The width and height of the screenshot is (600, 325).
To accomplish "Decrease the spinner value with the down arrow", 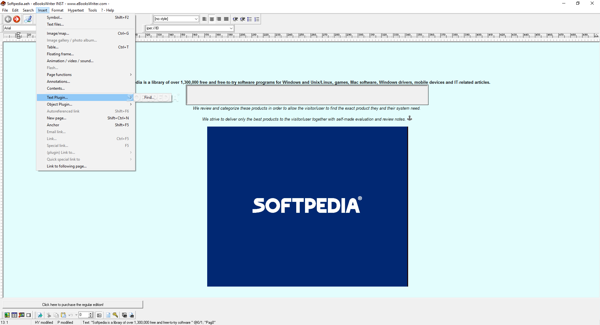I will pyautogui.click(x=91, y=317).
